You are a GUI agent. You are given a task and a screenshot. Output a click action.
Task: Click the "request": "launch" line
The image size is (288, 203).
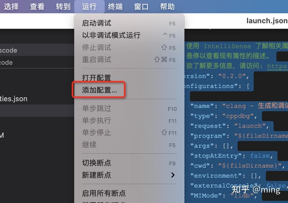tap(230, 126)
